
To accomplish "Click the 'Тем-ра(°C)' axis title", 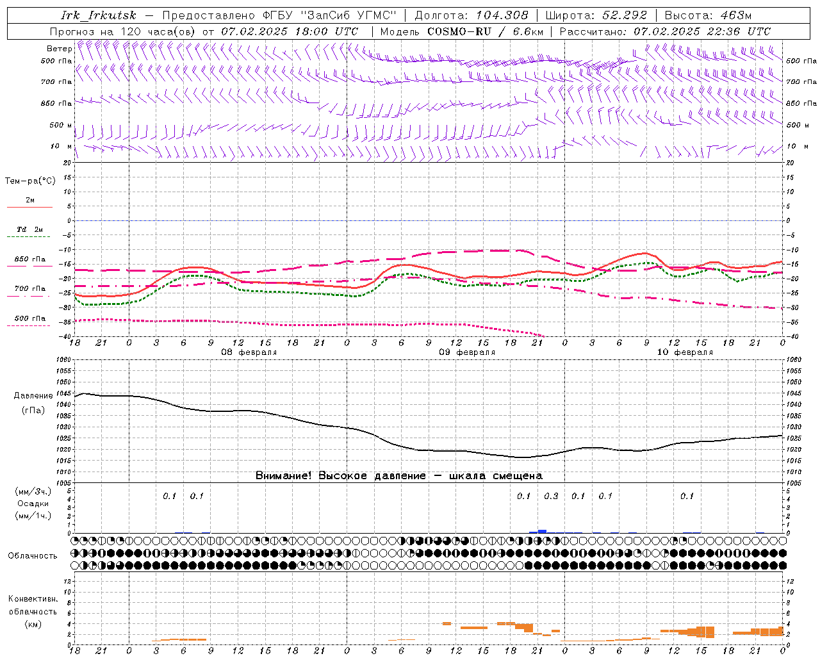I will [x=30, y=181].
